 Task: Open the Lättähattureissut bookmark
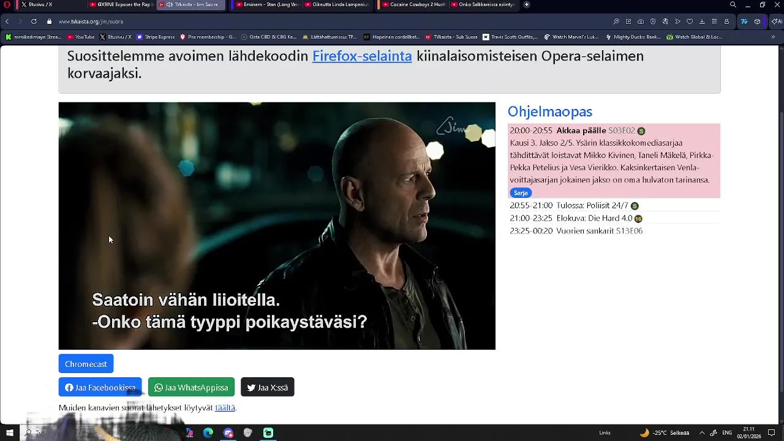pos(330,37)
